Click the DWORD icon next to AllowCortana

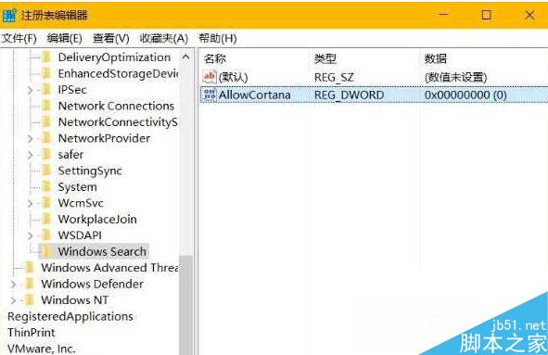click(x=210, y=95)
